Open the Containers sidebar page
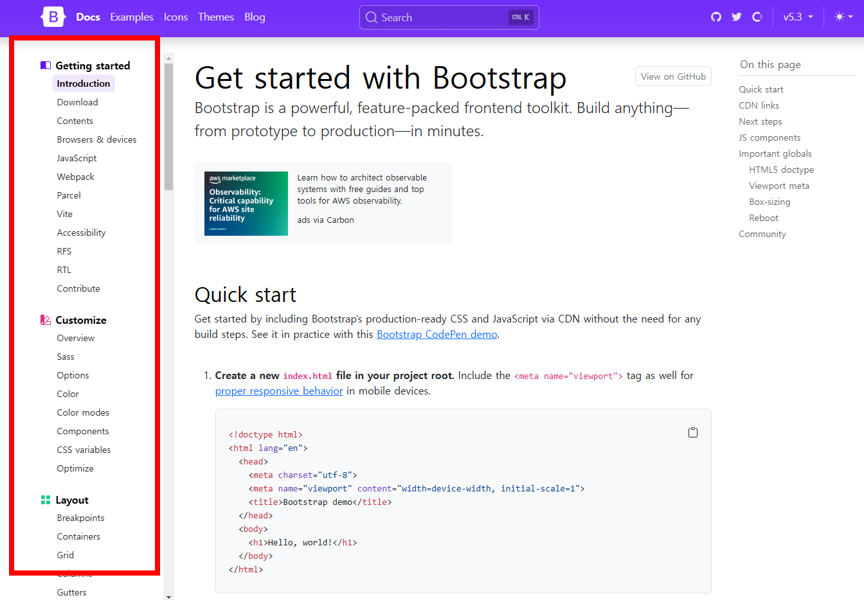 [78, 536]
